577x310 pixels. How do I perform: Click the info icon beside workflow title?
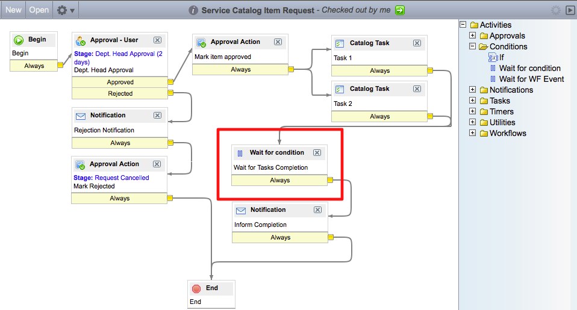pos(193,10)
